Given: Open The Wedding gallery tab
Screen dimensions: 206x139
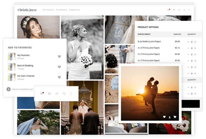Looking at the screenshot, I should (48, 10).
